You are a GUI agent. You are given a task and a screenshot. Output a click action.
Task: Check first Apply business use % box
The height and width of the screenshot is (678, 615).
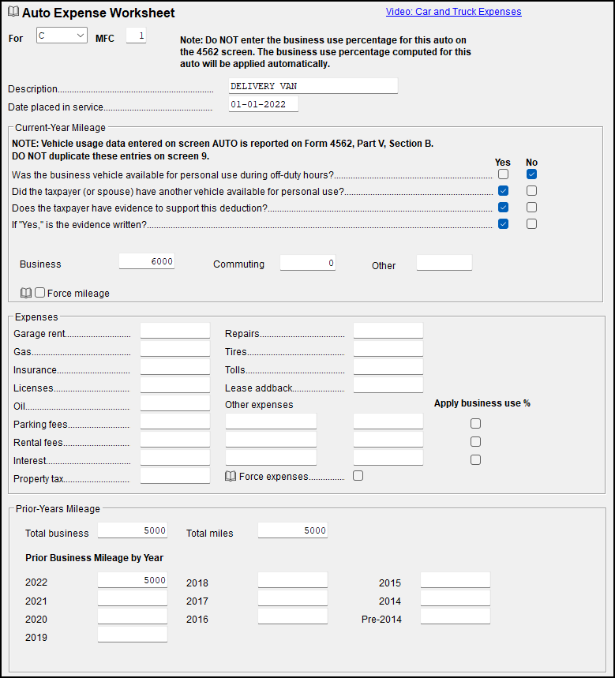475,423
